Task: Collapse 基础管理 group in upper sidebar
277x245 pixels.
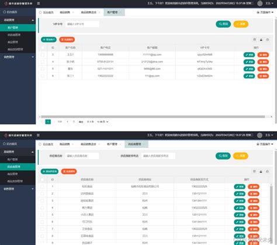Action: [x=18, y=20]
